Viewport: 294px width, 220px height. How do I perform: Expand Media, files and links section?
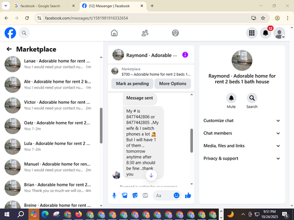(x=242, y=145)
